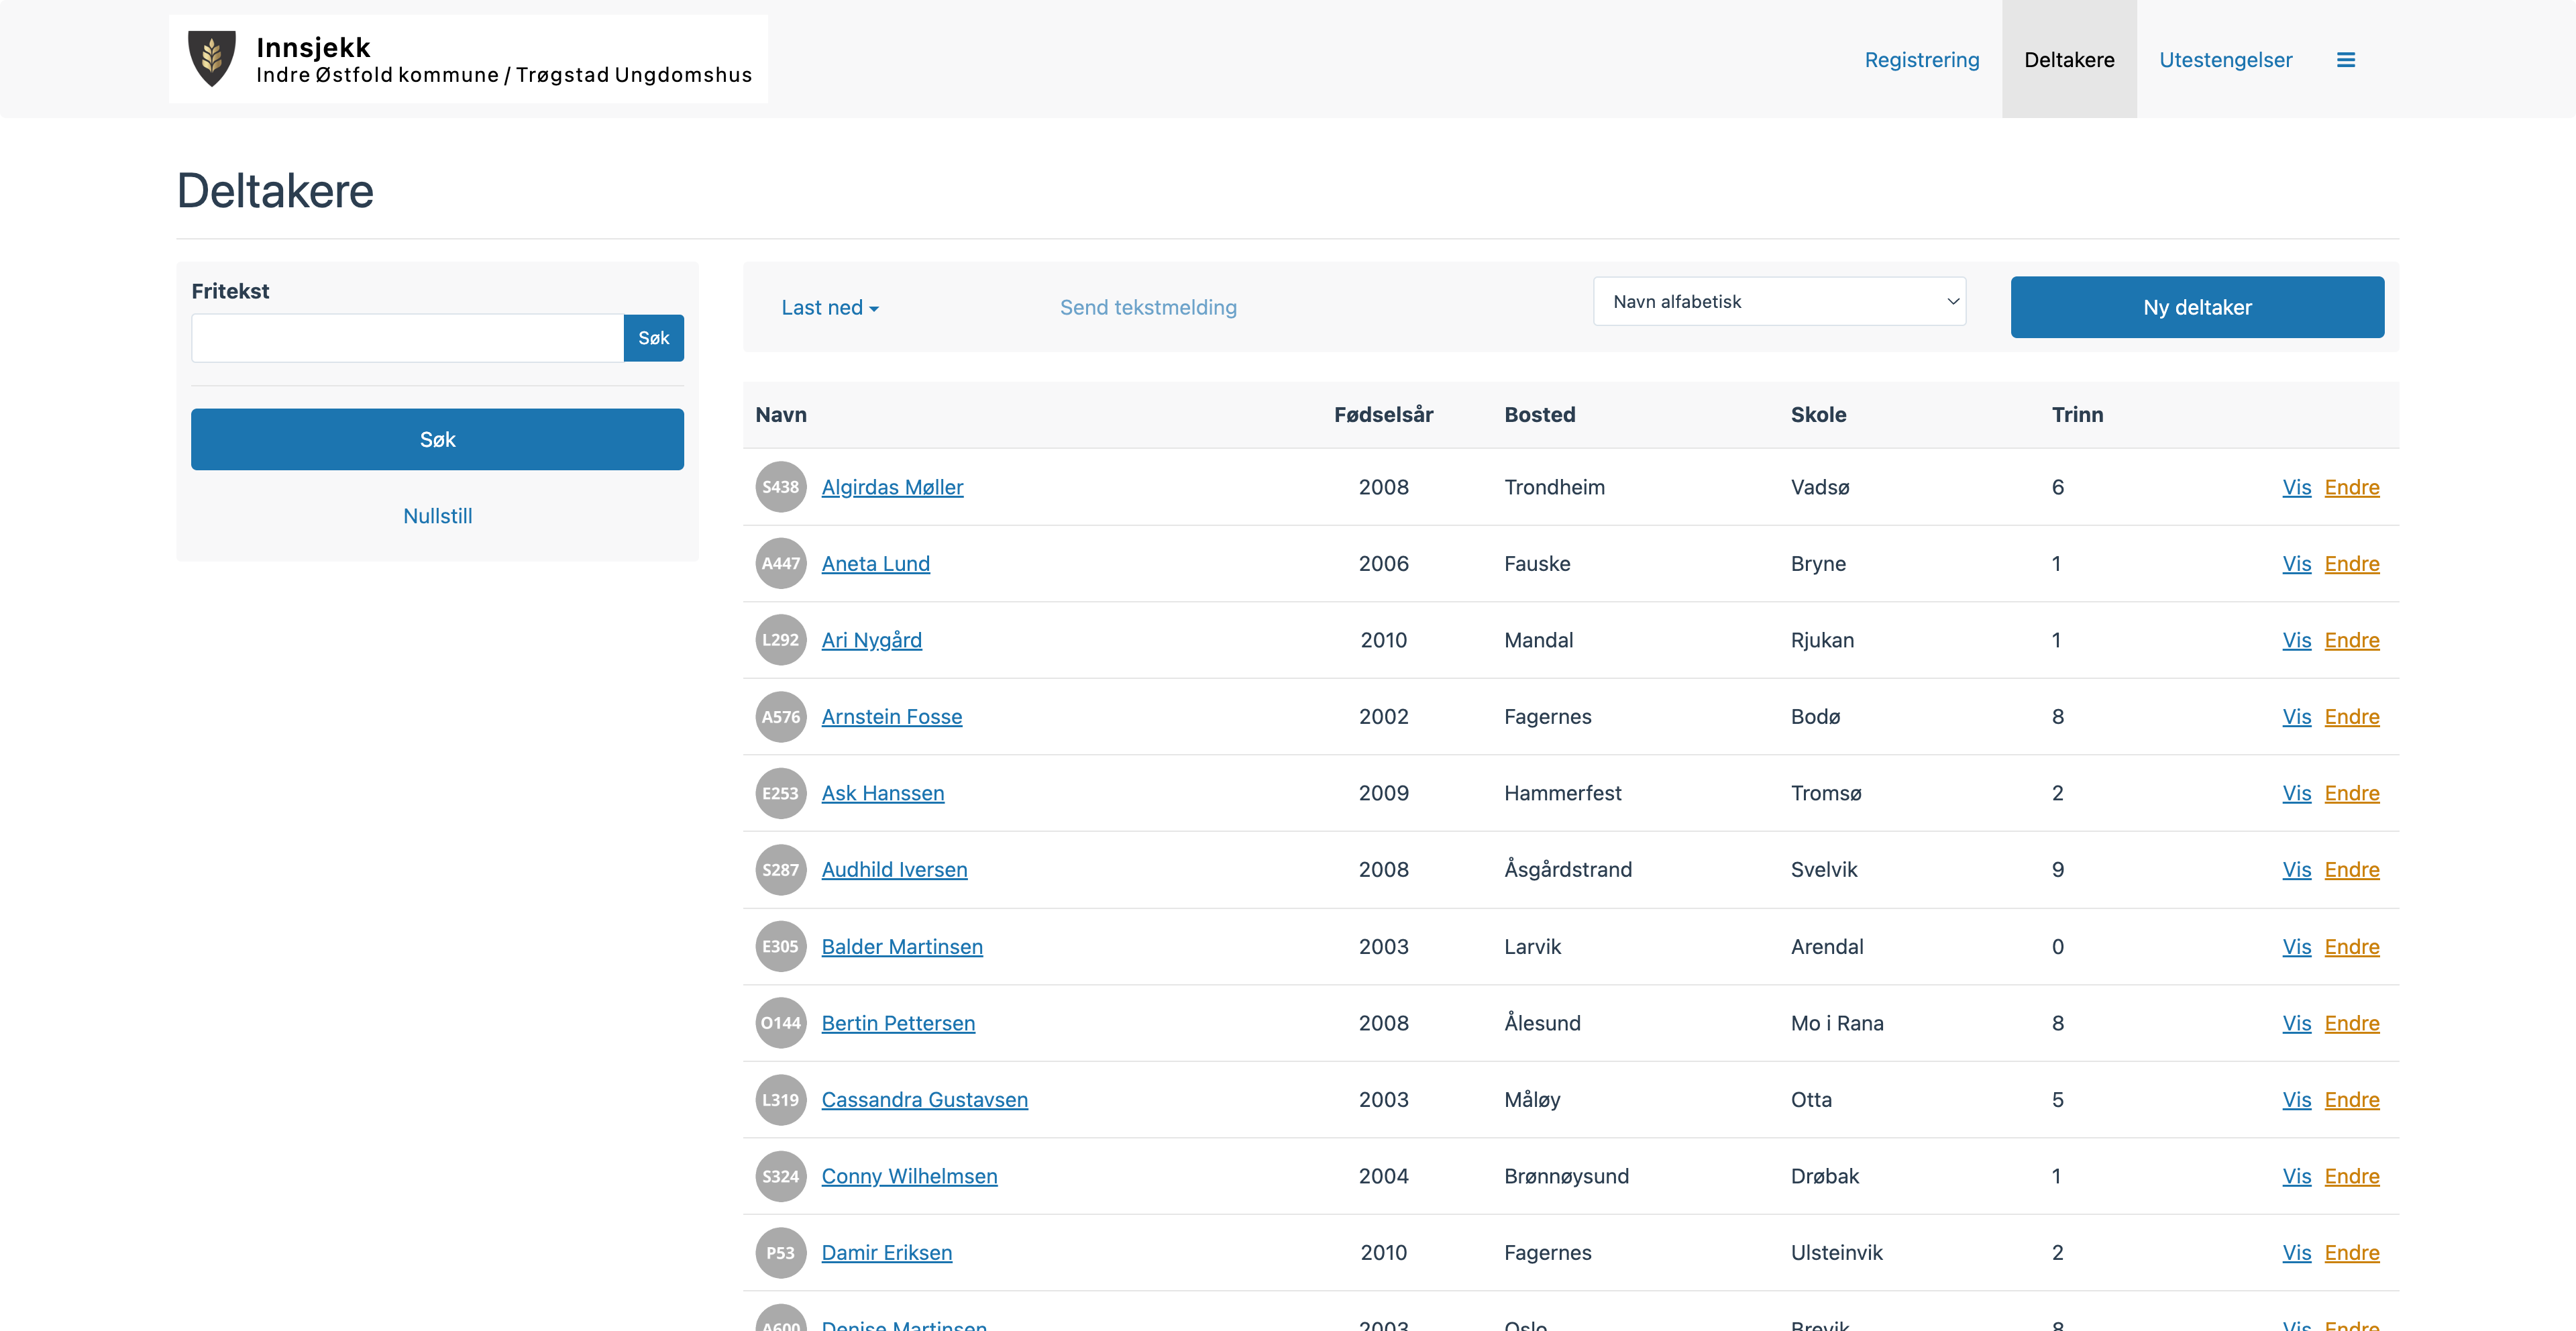This screenshot has height=1331, width=2576.
Task: Click the S438 avatar badge
Action: pos(780,487)
